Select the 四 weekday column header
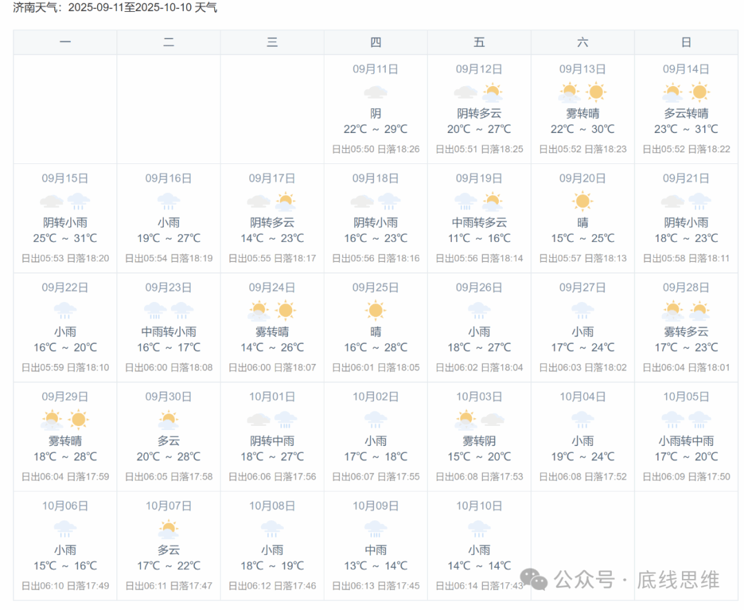The image size is (744, 610). pos(375,43)
